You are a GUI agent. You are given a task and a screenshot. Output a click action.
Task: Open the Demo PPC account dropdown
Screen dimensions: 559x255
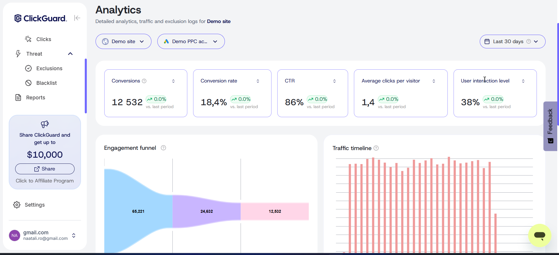pos(191,41)
